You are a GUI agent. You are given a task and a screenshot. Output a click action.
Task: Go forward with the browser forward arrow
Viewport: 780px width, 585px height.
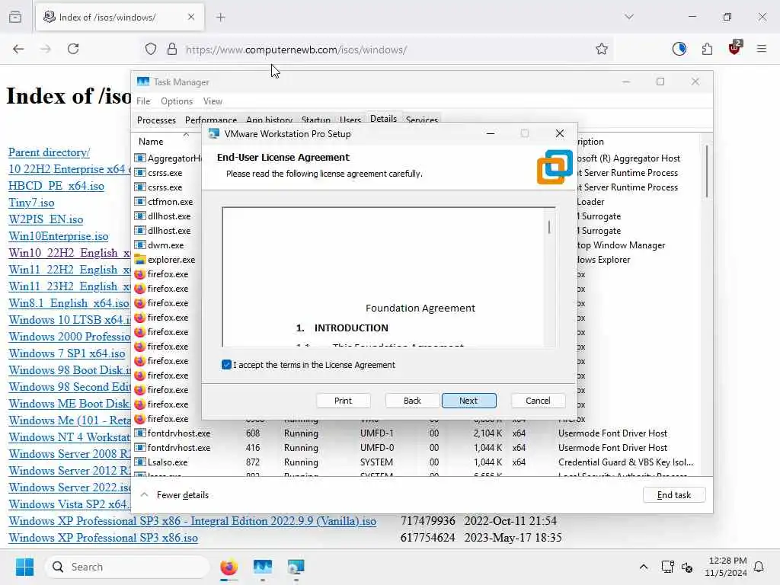tap(46, 49)
